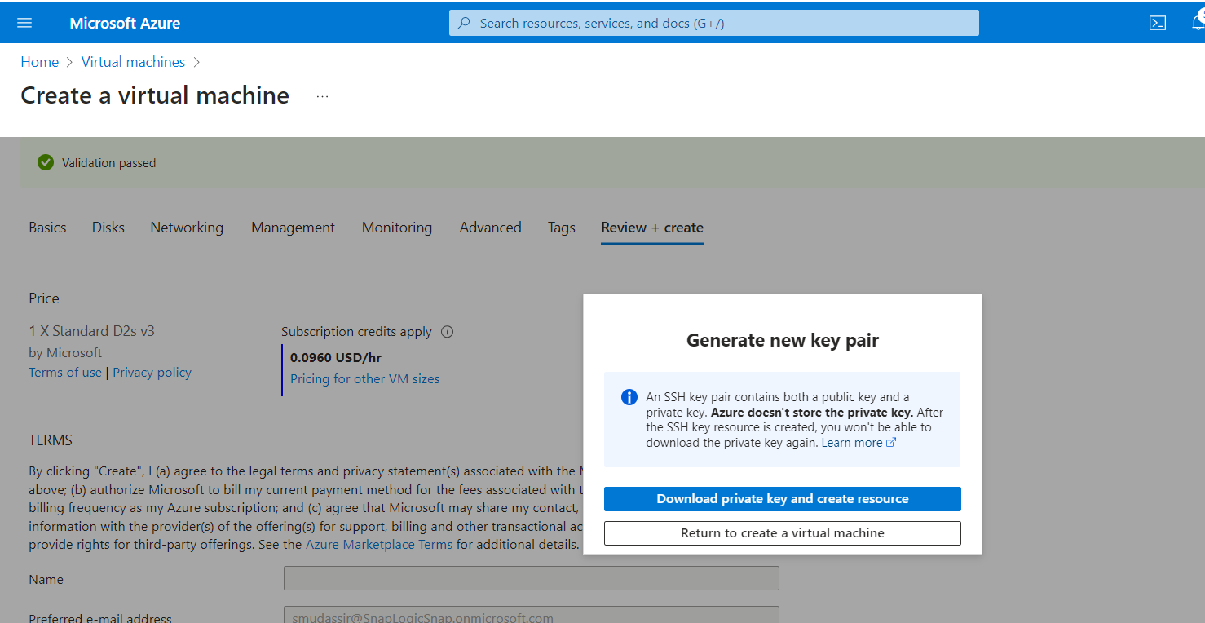Select the Disks tab

108,228
